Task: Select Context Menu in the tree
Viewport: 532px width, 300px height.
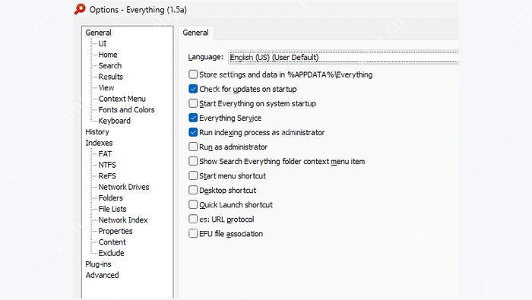Action: [122, 99]
